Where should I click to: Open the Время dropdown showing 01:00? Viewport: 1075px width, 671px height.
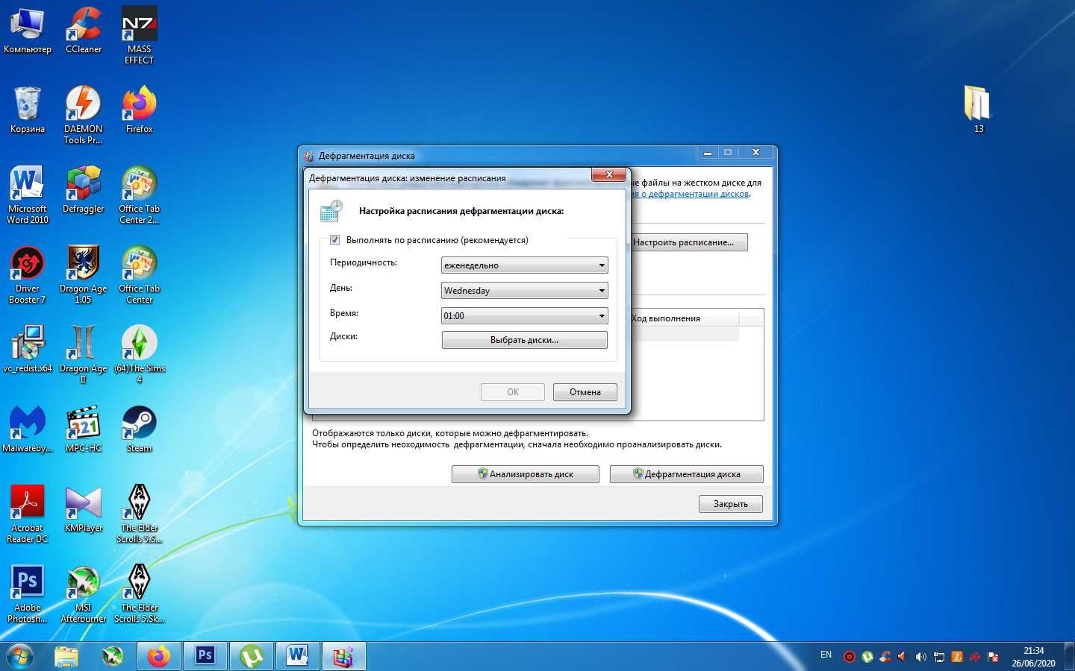point(525,316)
